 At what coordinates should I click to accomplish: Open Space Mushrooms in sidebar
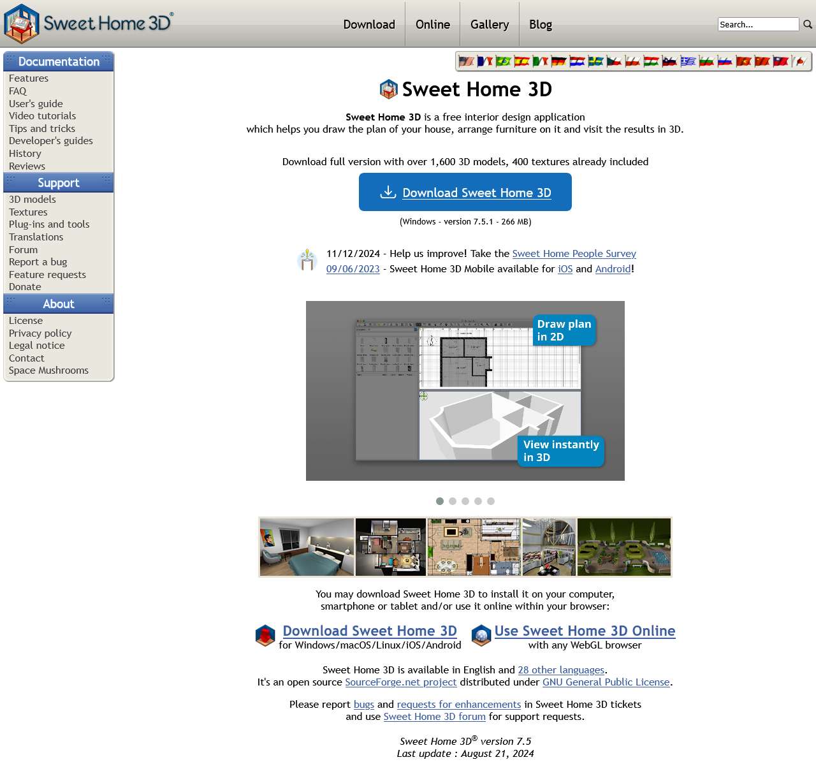point(48,370)
